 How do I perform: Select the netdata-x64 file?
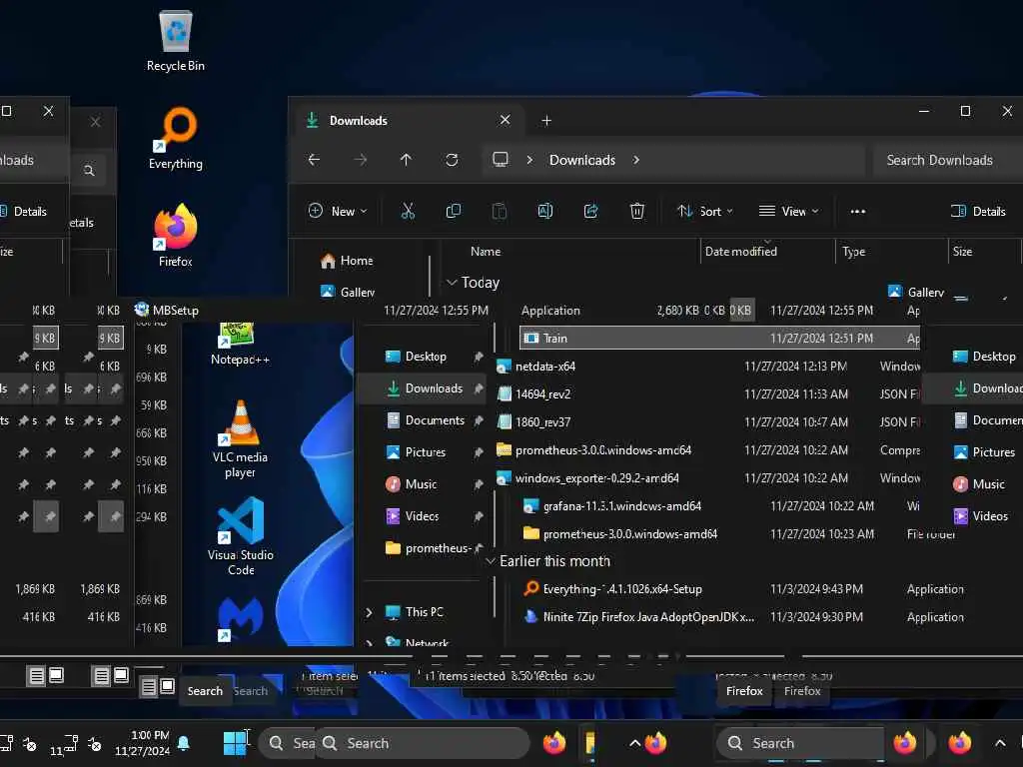536,366
